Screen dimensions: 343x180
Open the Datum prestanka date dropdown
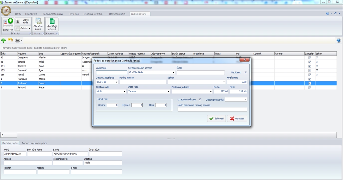tap(245, 99)
